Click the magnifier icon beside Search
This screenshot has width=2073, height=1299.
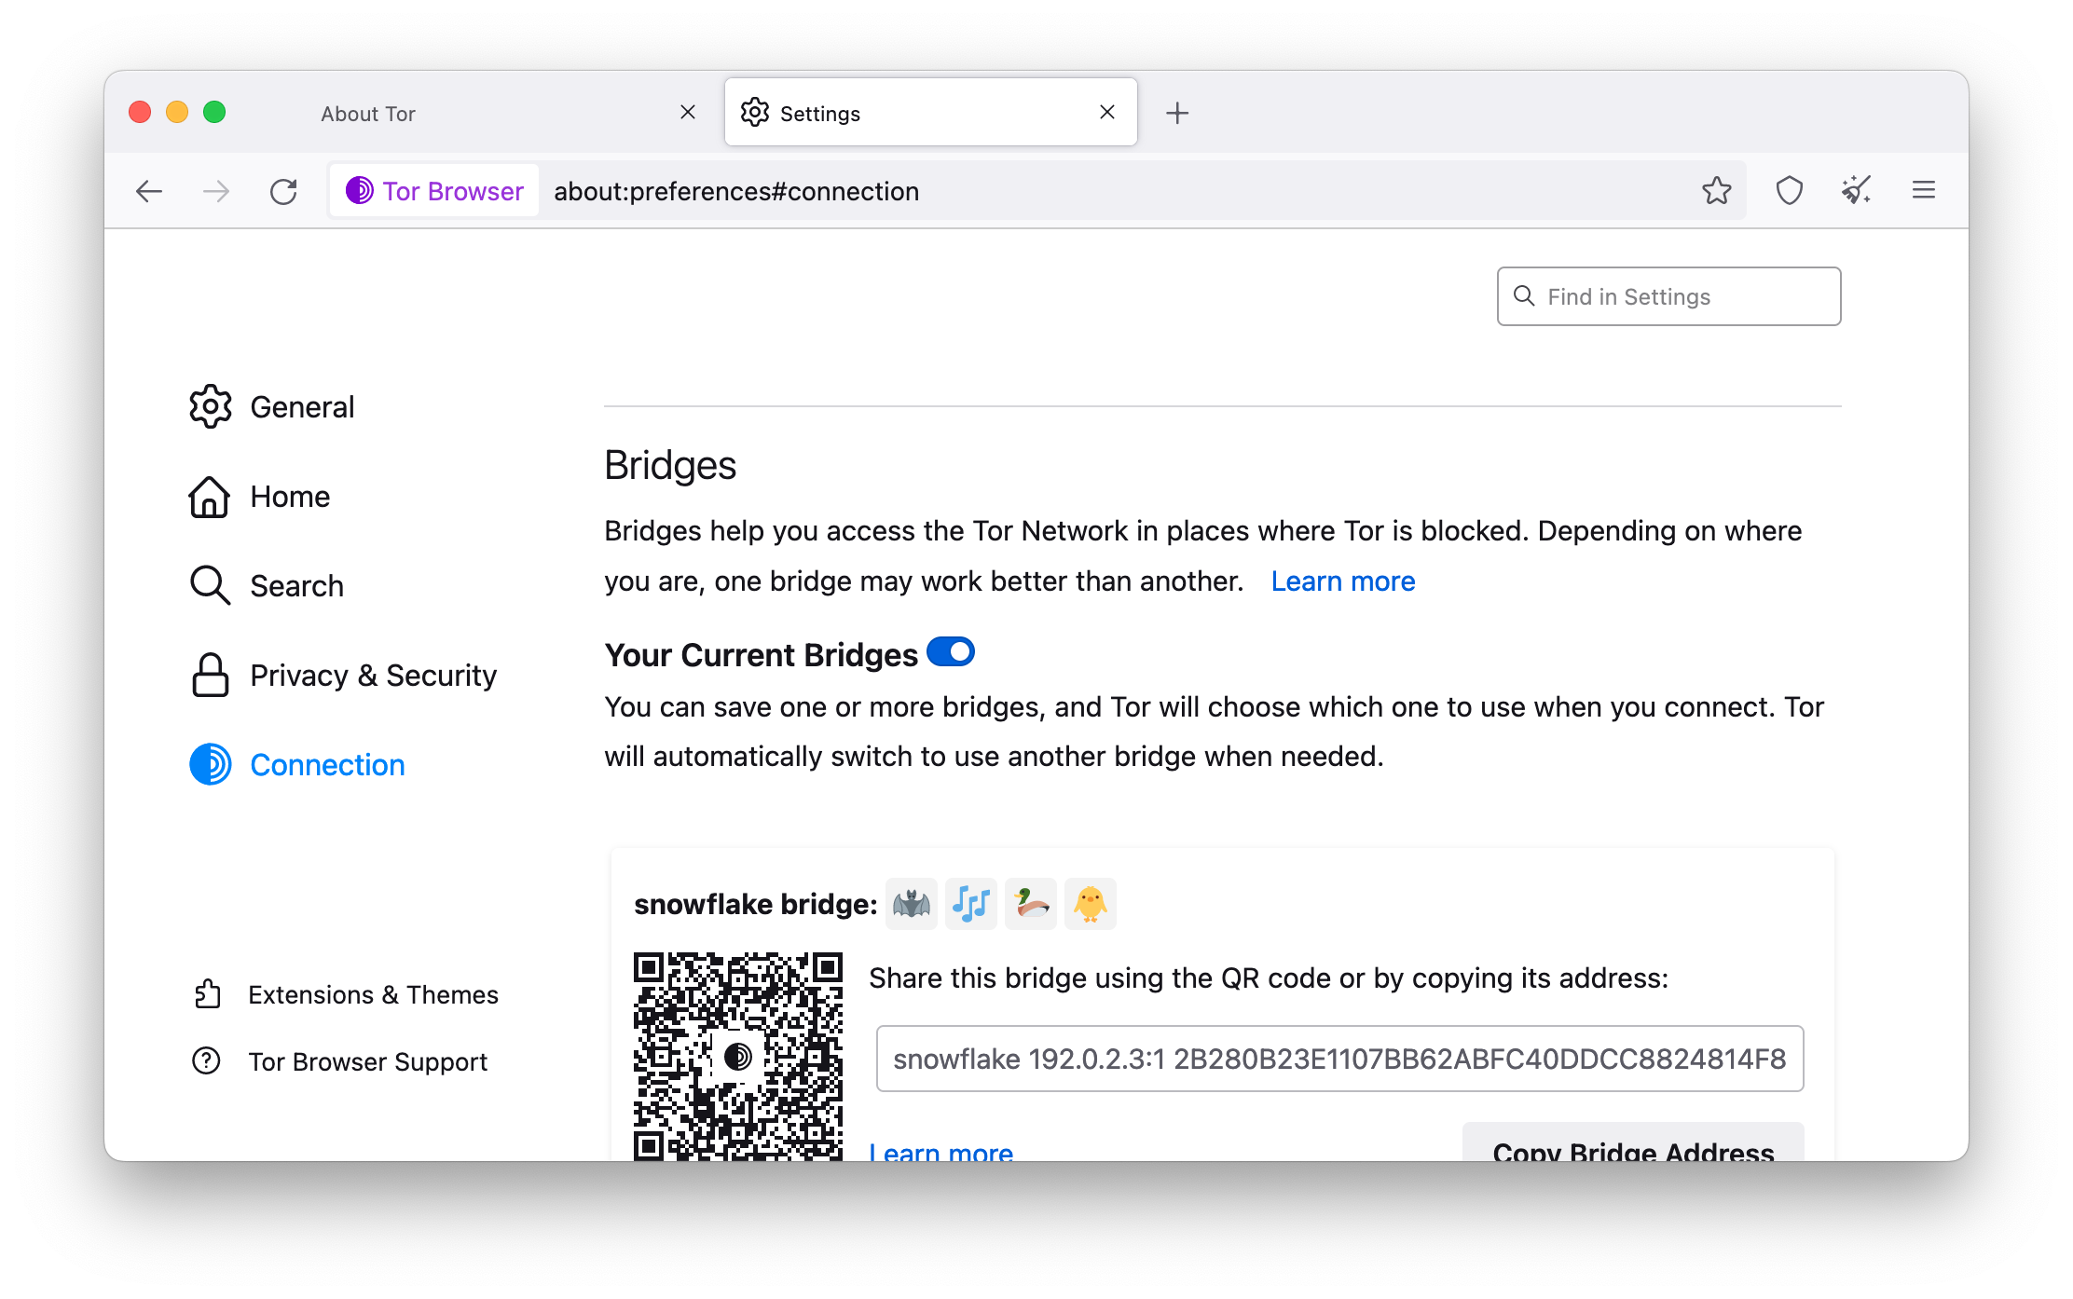pyautogui.click(x=210, y=586)
